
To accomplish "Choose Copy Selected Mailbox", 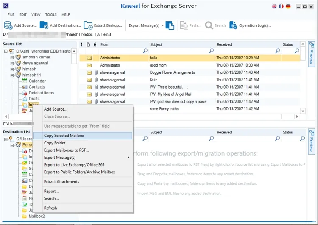I will click(83, 136).
